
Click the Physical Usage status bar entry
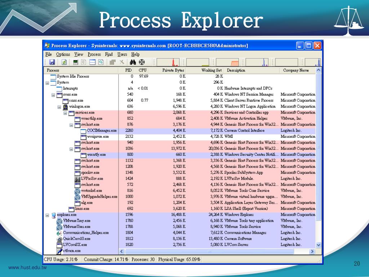pyautogui.click(x=179, y=260)
